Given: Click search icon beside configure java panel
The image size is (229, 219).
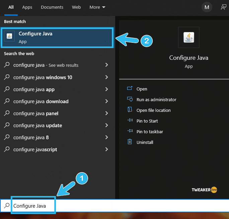Looking at the screenshot, I should (x=7, y=113).
